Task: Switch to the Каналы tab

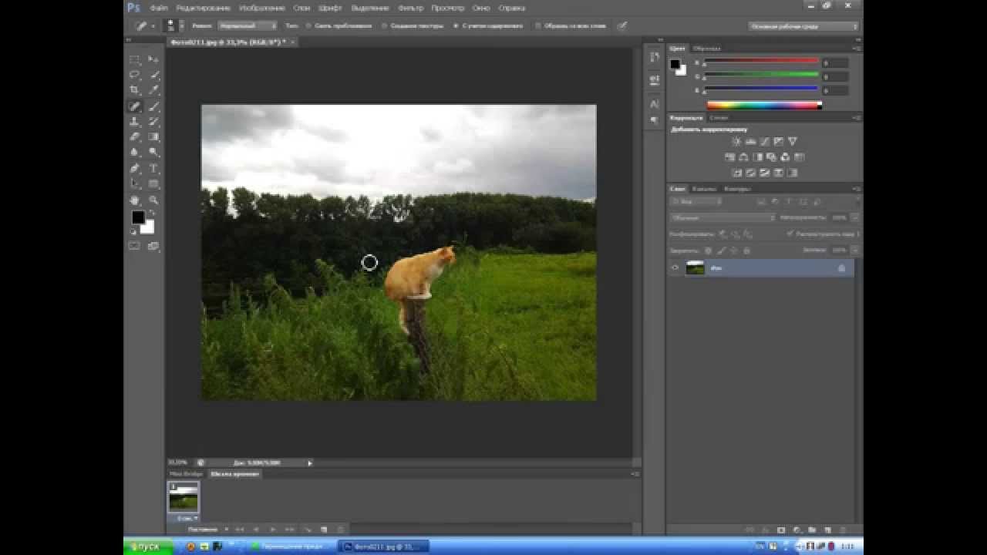Action: [x=703, y=189]
